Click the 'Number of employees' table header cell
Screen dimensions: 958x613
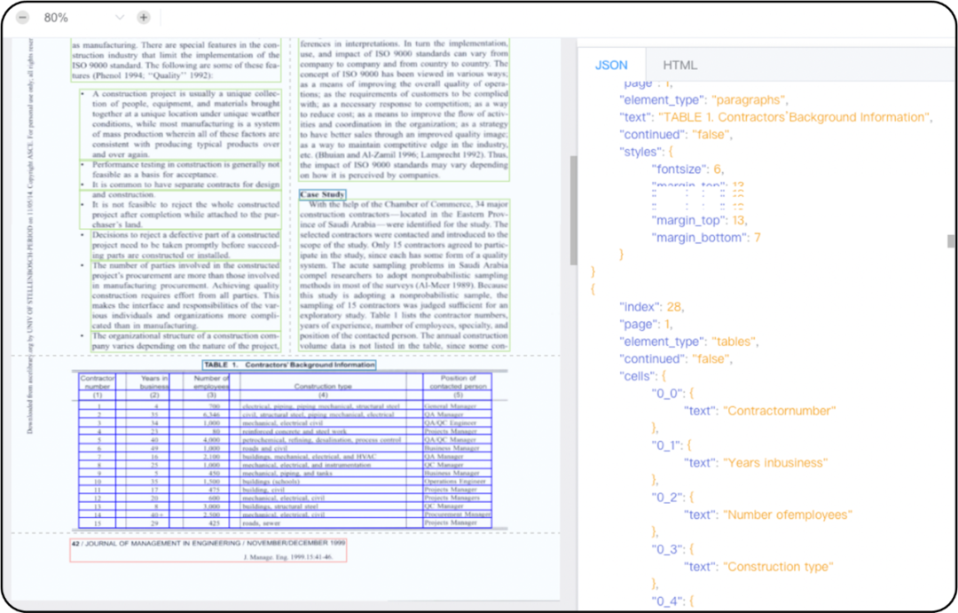coord(211,382)
